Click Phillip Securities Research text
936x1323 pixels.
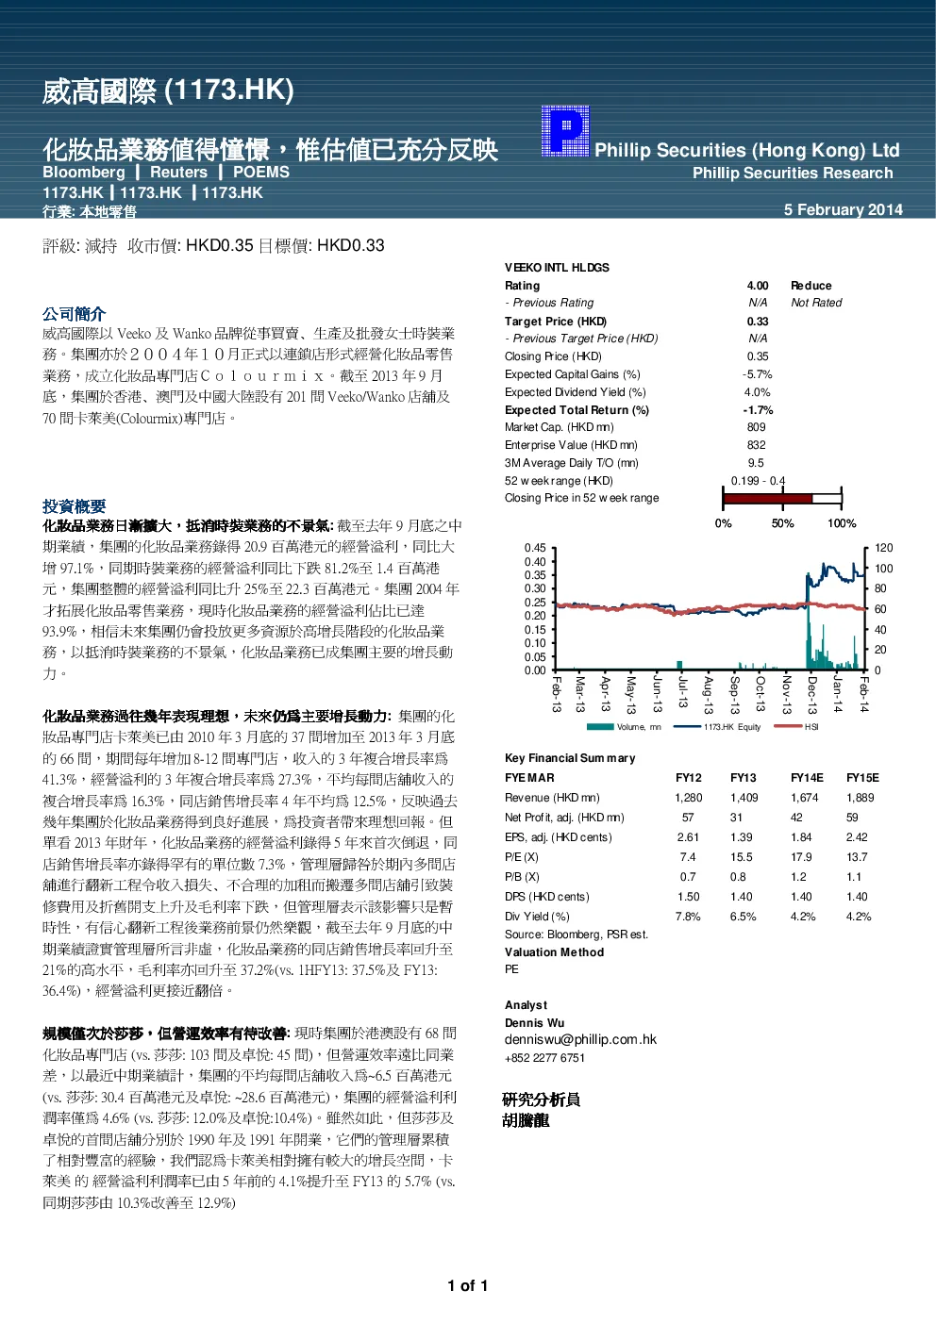coord(793,174)
